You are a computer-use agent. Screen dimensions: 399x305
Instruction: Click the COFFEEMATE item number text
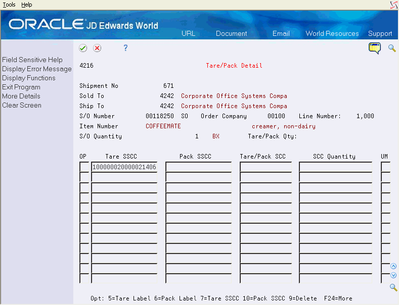[163, 126]
